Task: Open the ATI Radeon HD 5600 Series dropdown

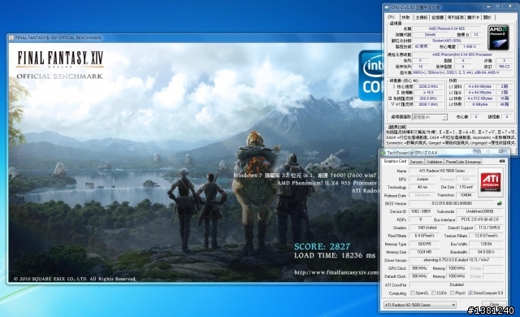Action: coord(419,305)
